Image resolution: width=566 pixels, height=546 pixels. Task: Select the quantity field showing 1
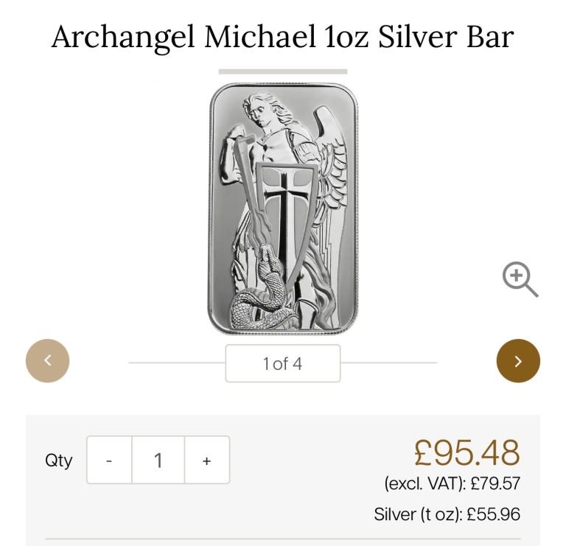(x=158, y=460)
